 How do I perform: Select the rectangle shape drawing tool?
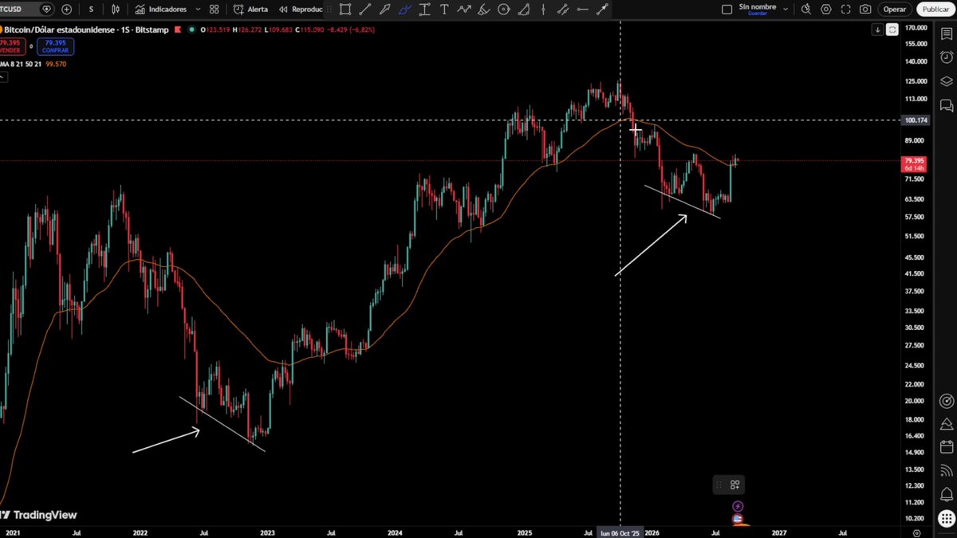coord(345,10)
